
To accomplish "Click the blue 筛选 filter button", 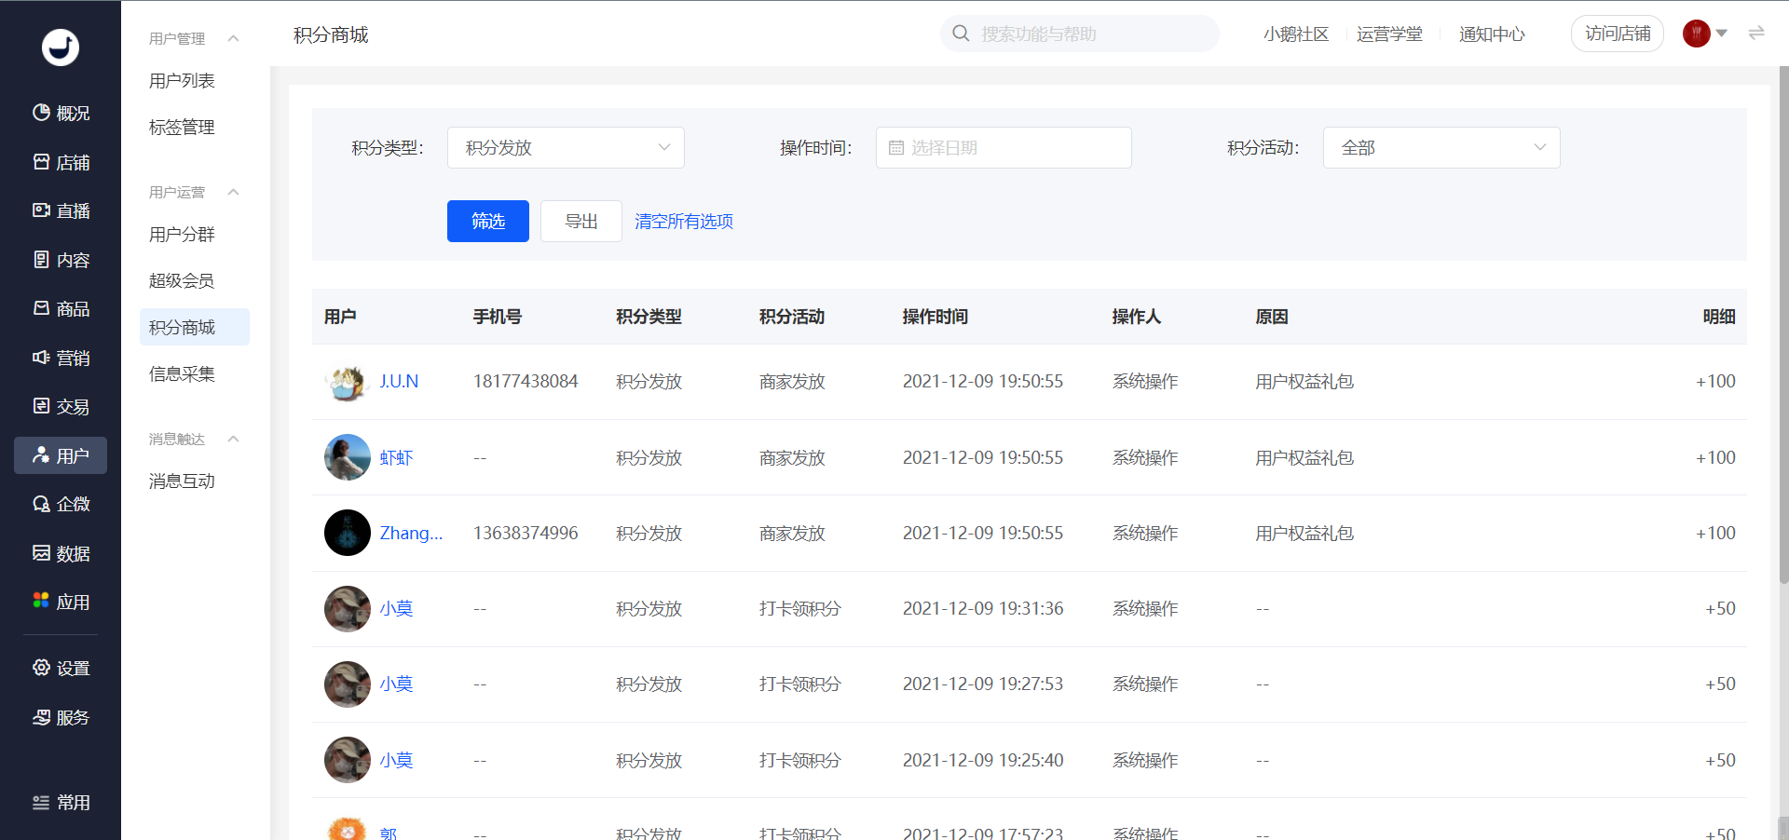I will click(488, 221).
